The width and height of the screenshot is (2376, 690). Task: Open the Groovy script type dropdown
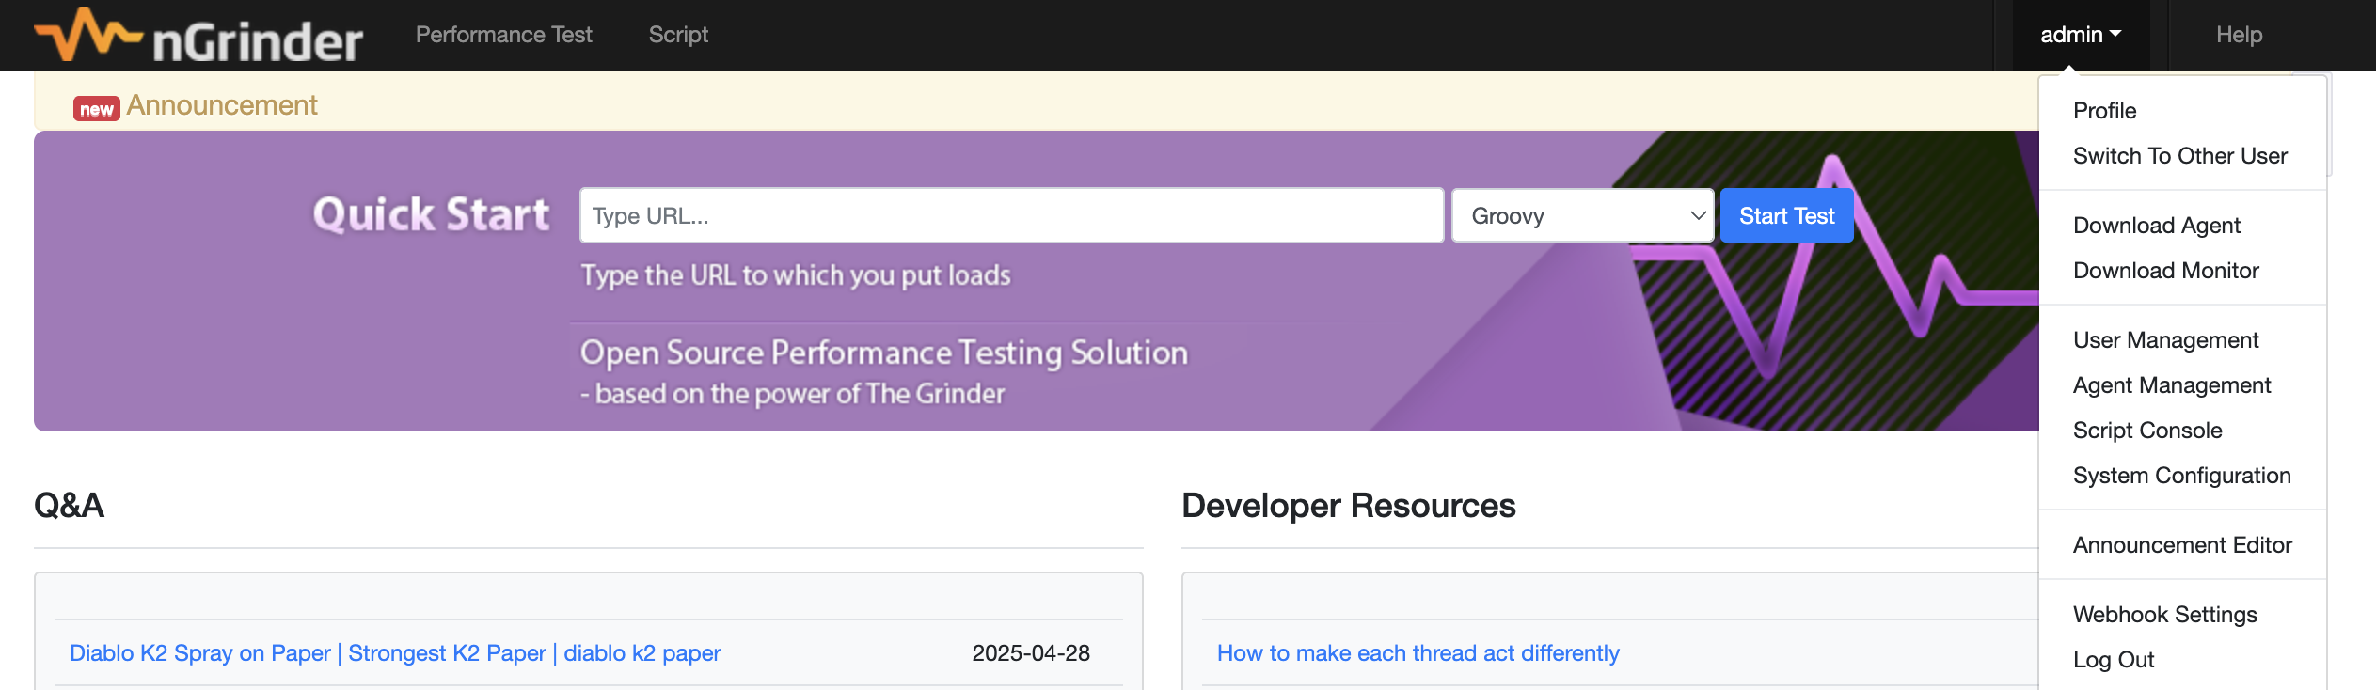pyautogui.click(x=1583, y=215)
